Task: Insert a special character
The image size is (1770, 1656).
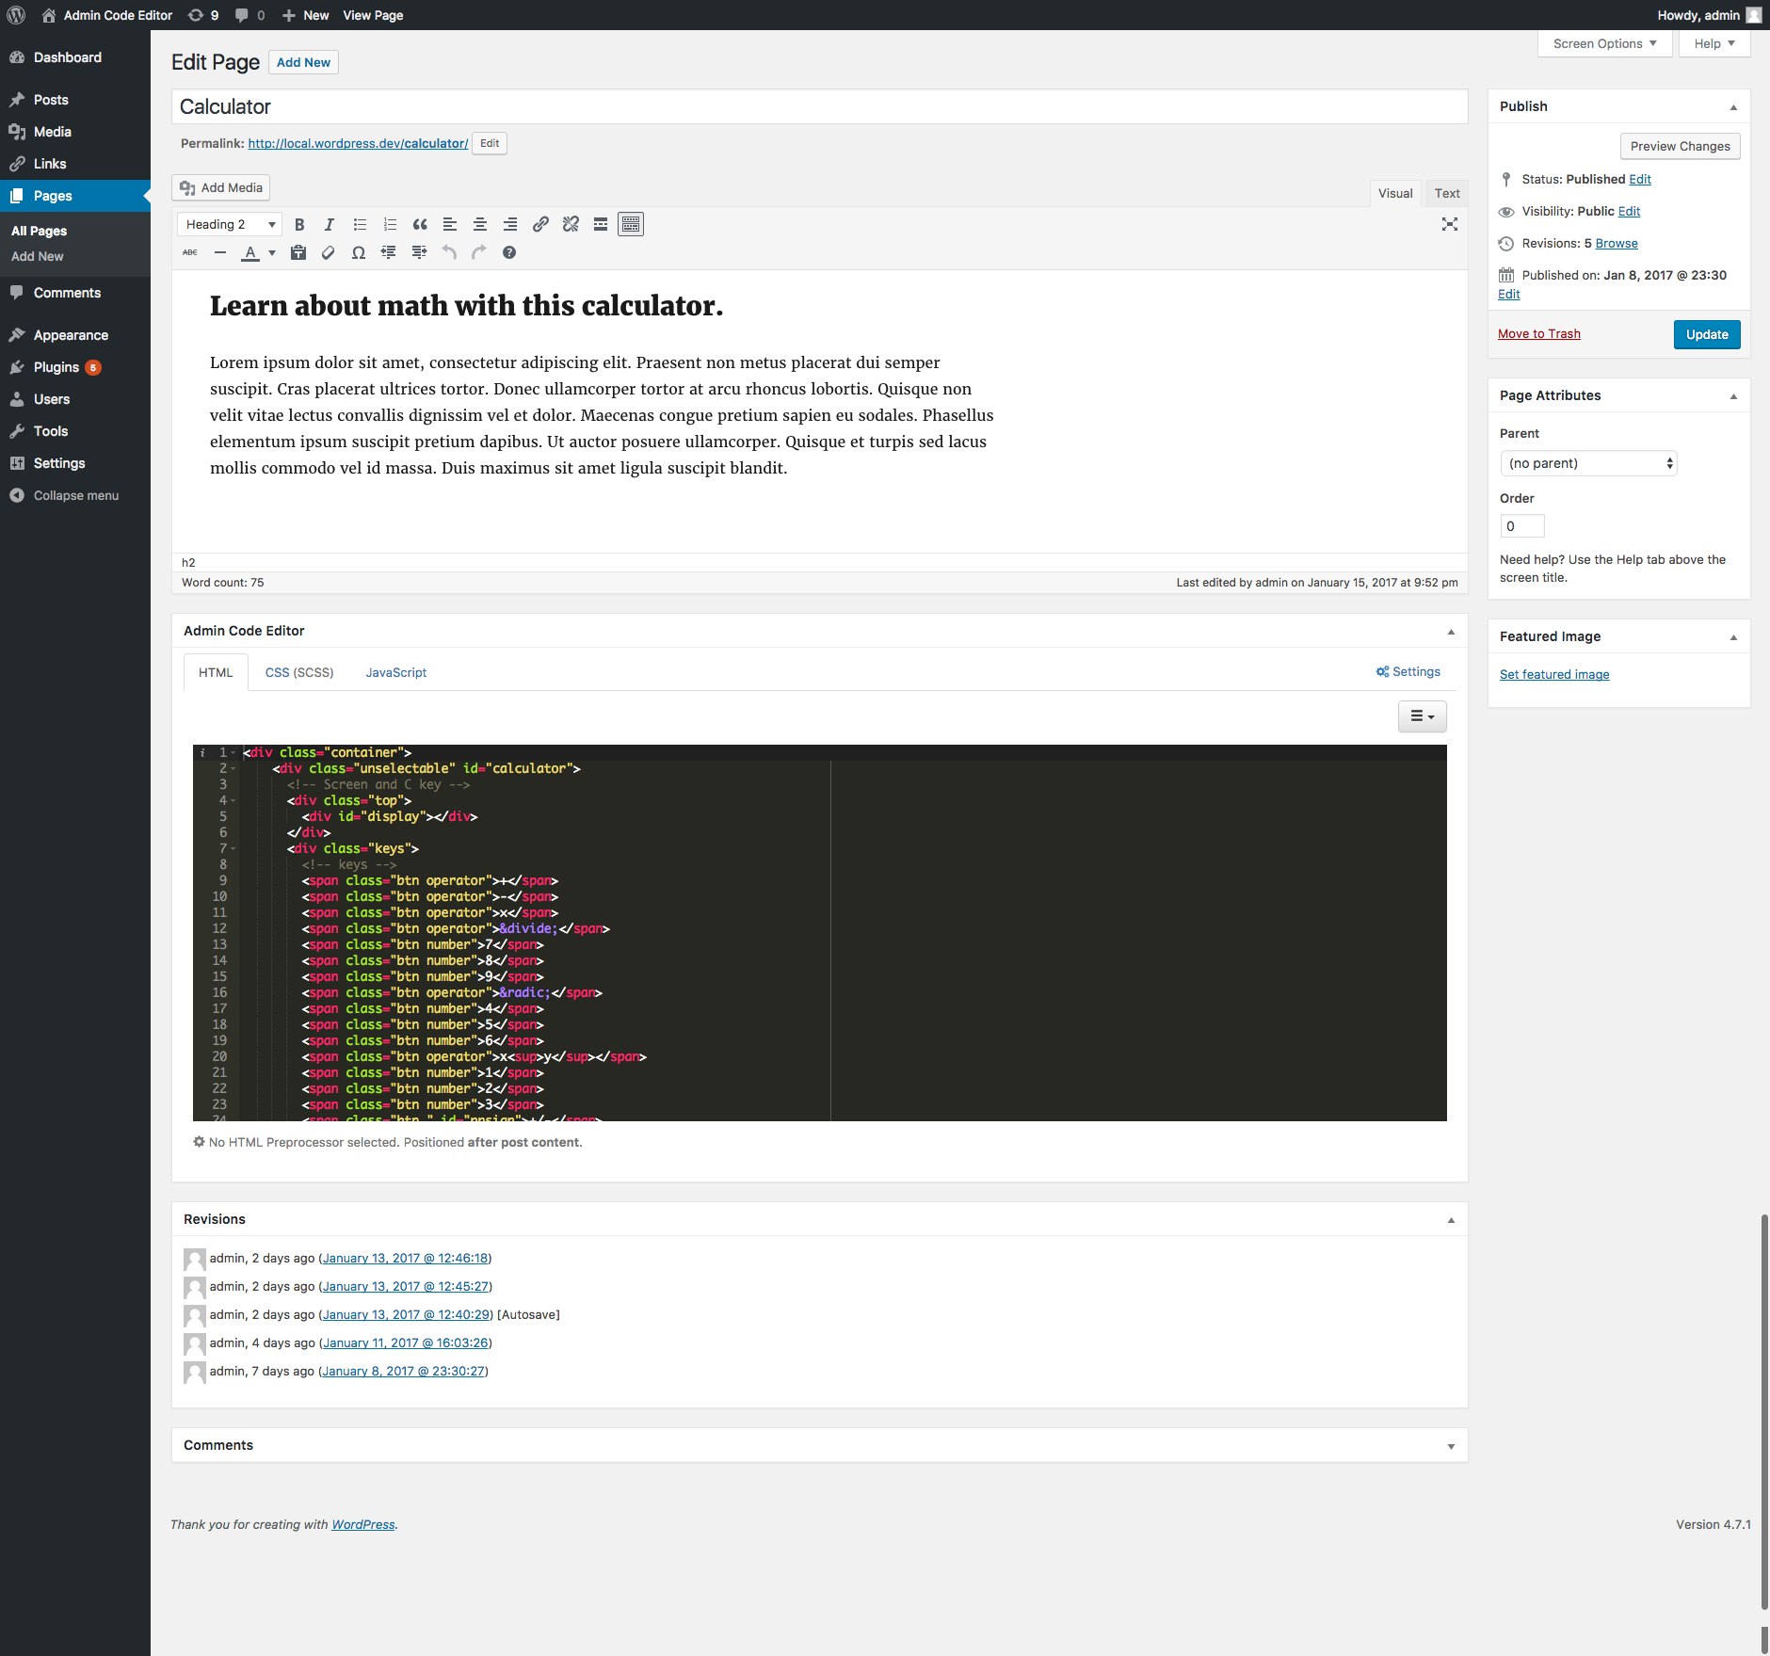Action: click(x=359, y=252)
